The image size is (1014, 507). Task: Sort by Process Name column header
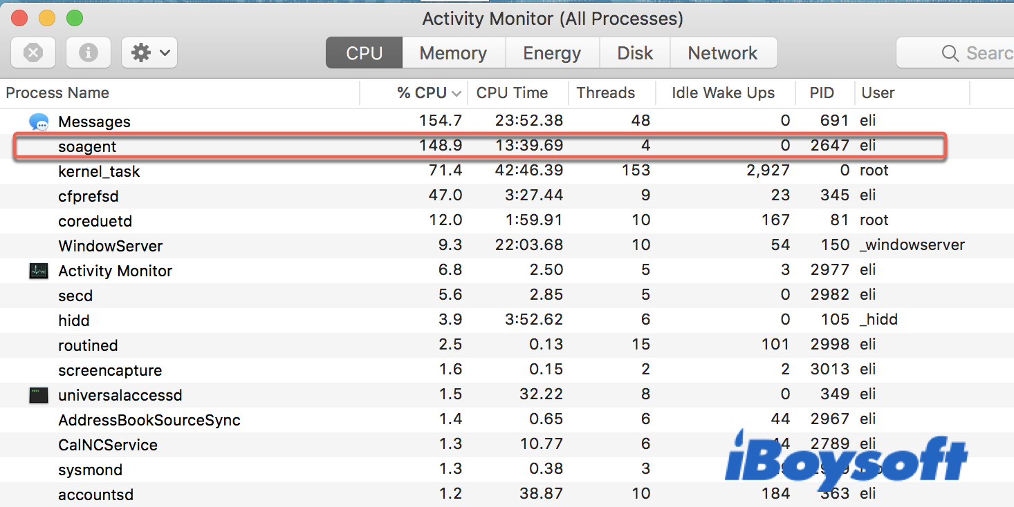(57, 93)
